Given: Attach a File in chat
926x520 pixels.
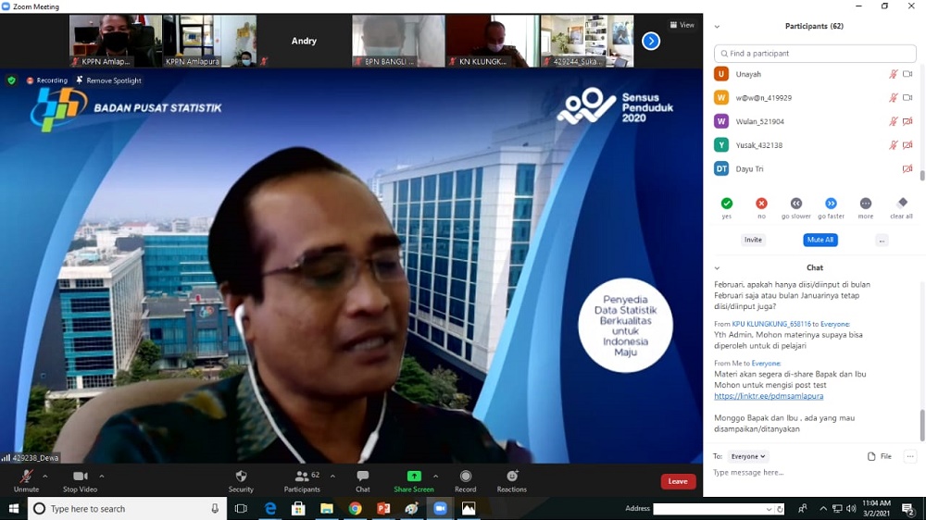Looking at the screenshot, I should click(x=880, y=456).
